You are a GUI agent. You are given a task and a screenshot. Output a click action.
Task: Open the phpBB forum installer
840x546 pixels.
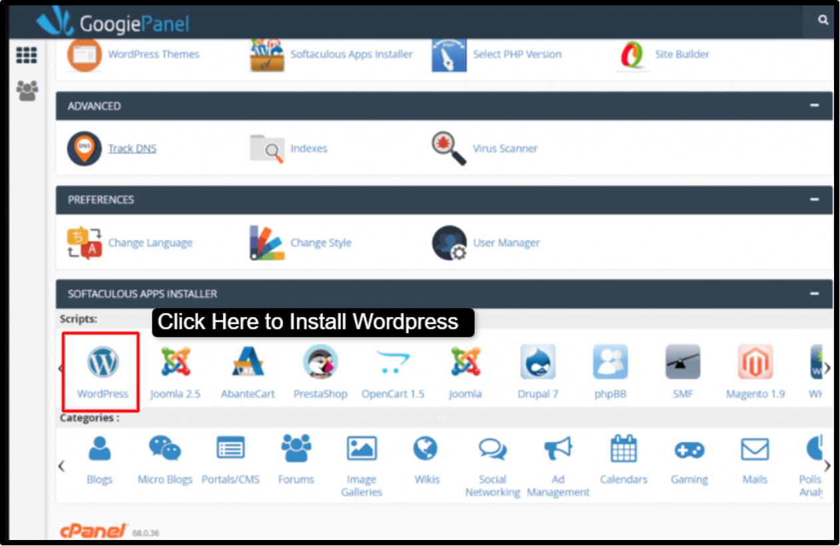[610, 370]
